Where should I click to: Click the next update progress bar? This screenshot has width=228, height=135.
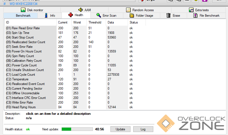pos(77,129)
